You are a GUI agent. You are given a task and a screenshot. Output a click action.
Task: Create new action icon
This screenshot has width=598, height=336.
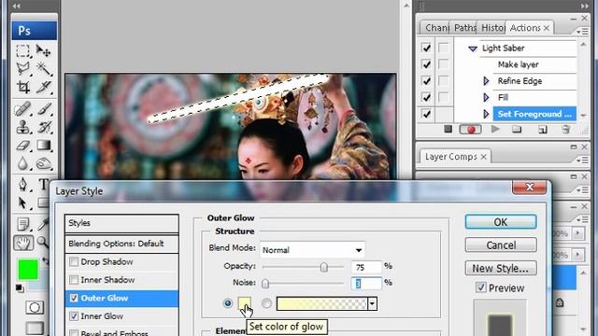pyautogui.click(x=542, y=130)
